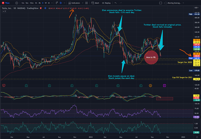
Task: Create an Alert
Action: 95,3
